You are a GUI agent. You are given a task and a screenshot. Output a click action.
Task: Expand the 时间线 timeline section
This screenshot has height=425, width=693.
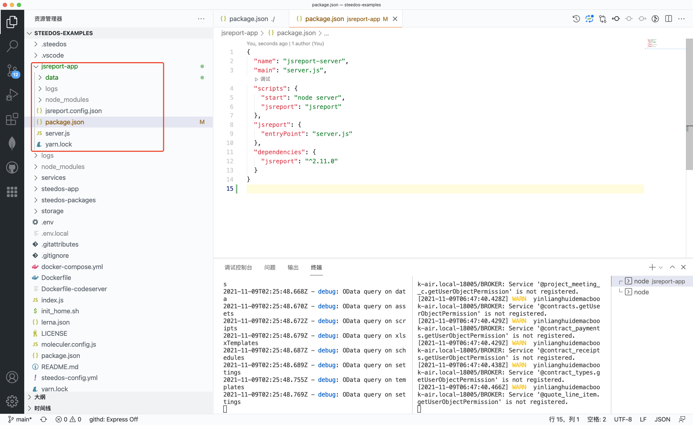coord(119,408)
